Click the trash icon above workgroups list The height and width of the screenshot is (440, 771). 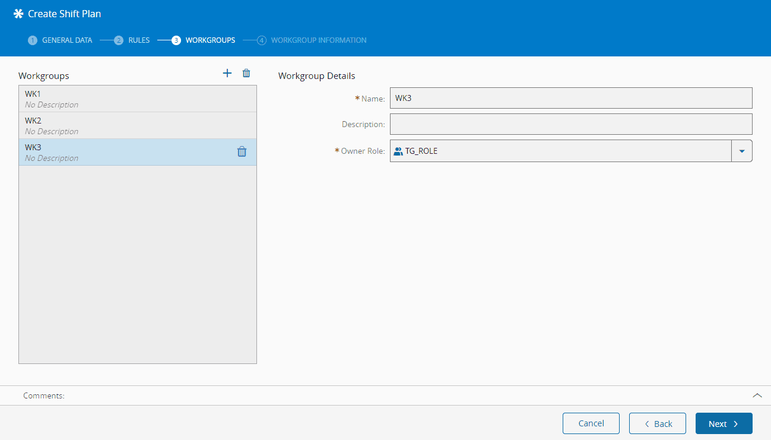point(246,73)
